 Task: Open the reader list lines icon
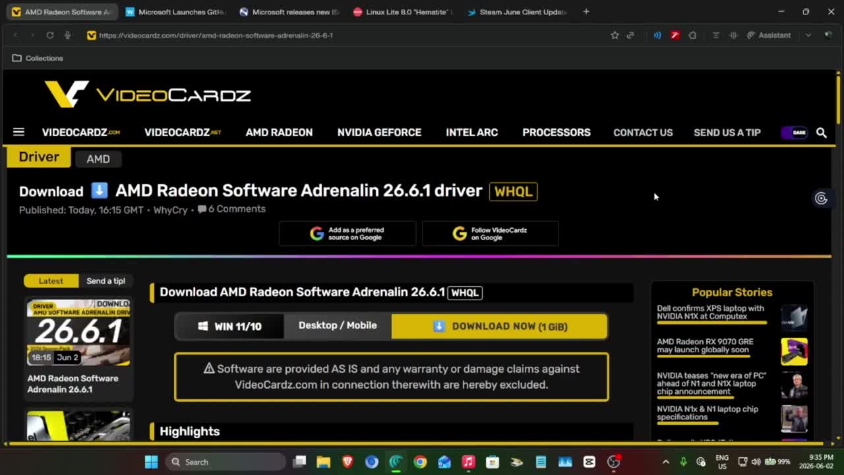click(715, 35)
